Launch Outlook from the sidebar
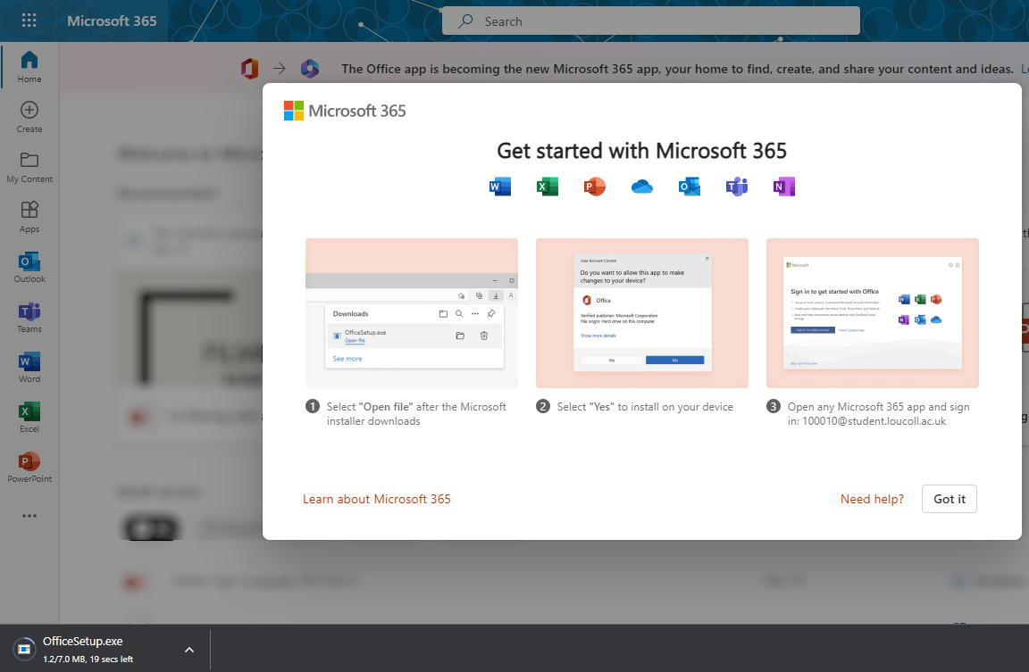Image resolution: width=1029 pixels, height=672 pixels. 29,268
